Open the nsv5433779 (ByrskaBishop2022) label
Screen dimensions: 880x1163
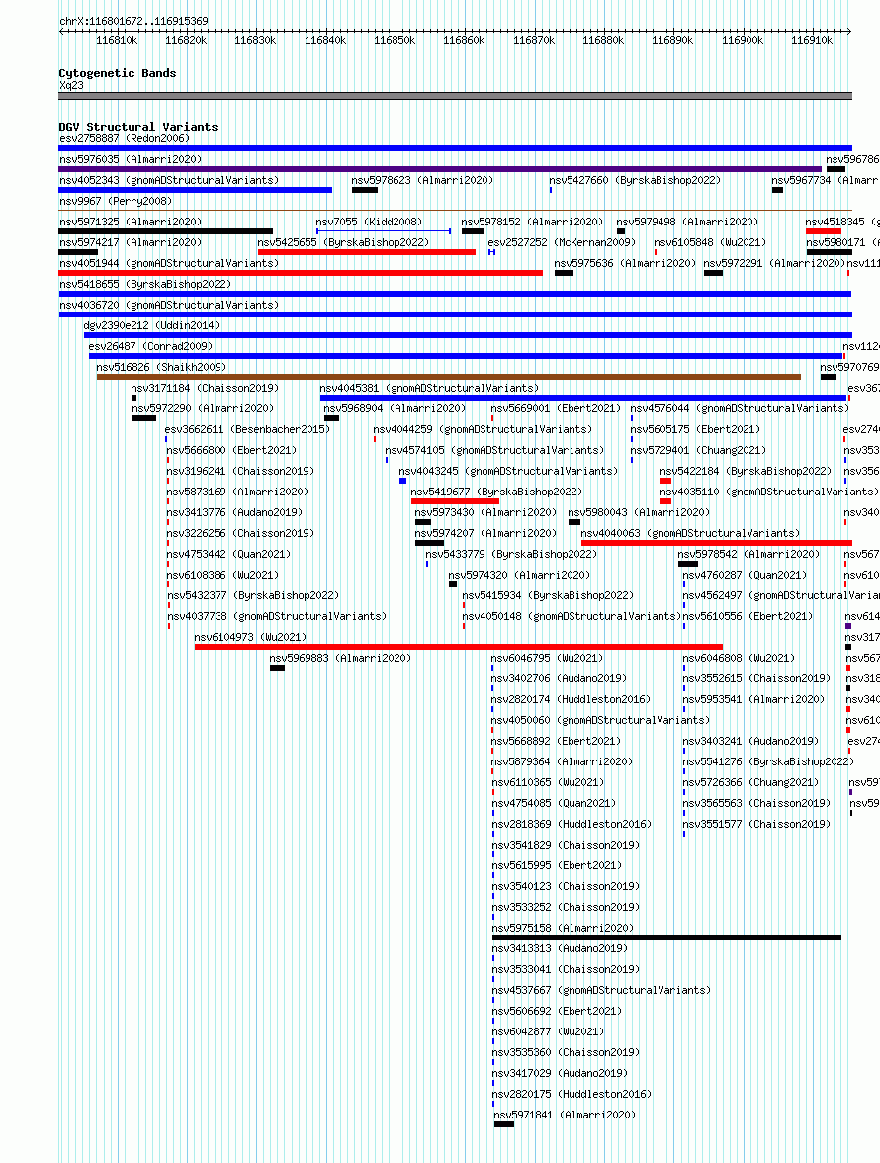pyautogui.click(x=511, y=554)
